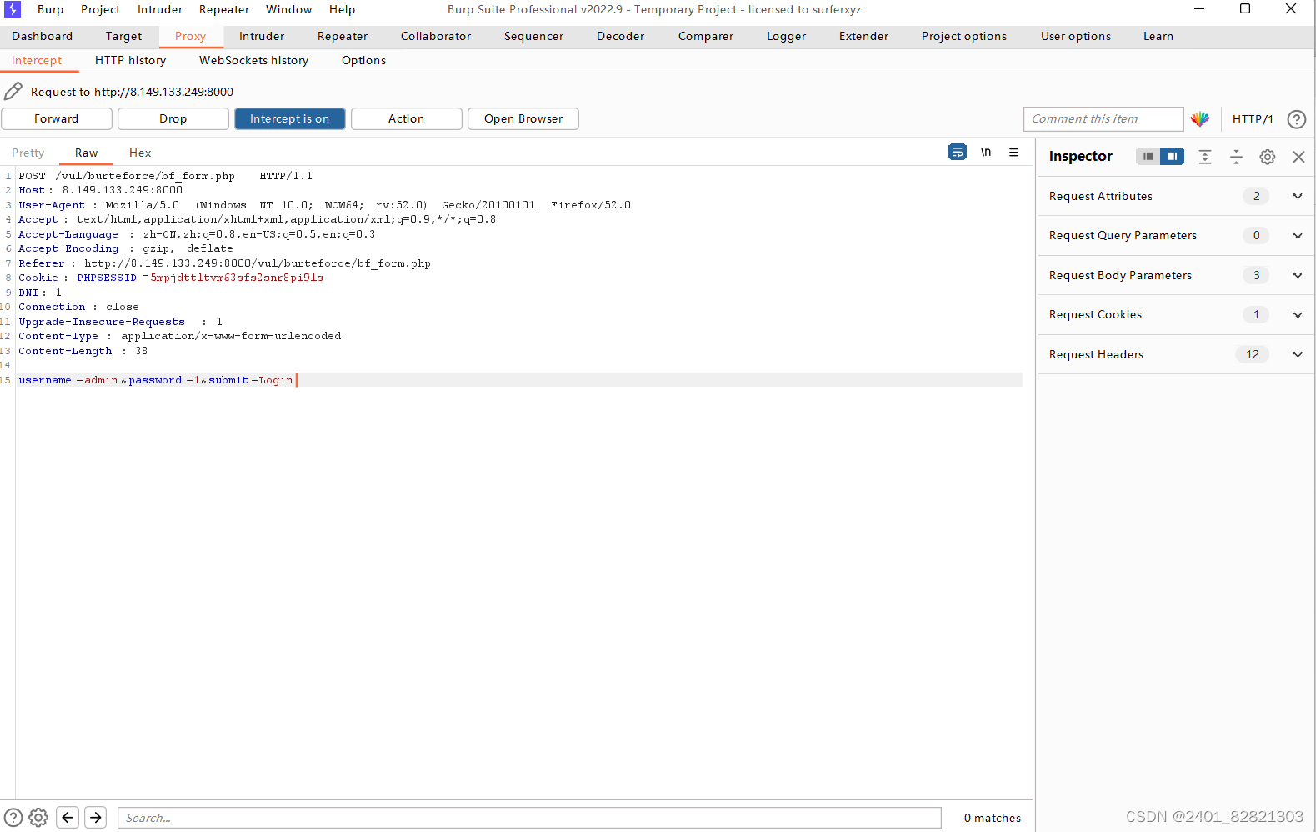1316x832 pixels.
Task: Go to next search match arrow
Action: pos(96,818)
